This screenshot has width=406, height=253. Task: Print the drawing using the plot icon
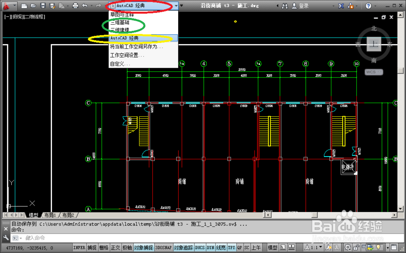(x=75, y=6)
